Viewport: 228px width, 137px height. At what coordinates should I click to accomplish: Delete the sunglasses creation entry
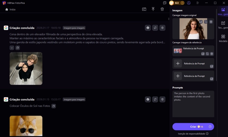(x=162, y=99)
